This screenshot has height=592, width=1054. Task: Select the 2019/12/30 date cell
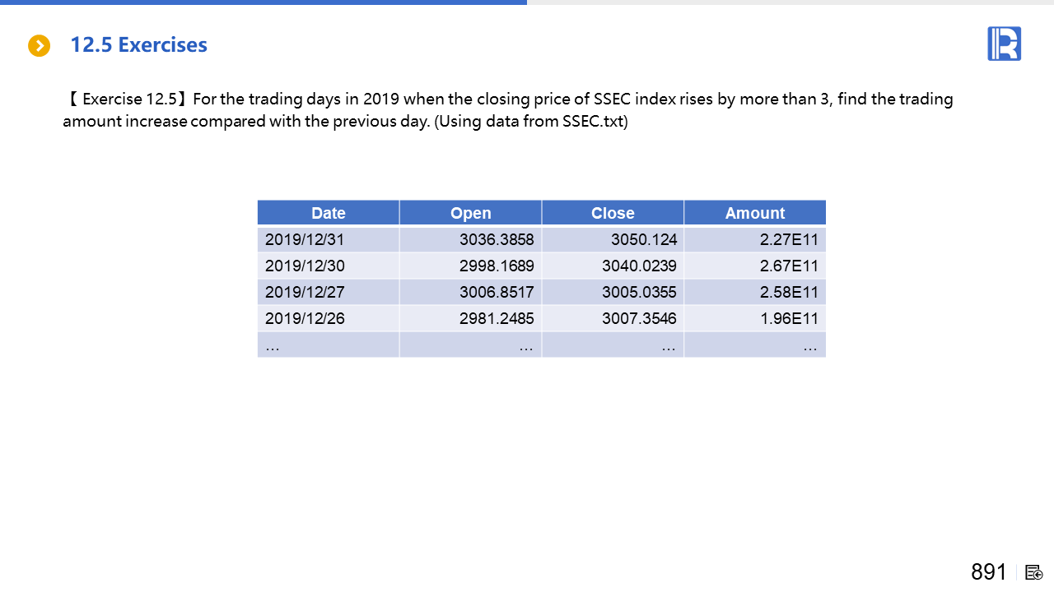(x=305, y=266)
